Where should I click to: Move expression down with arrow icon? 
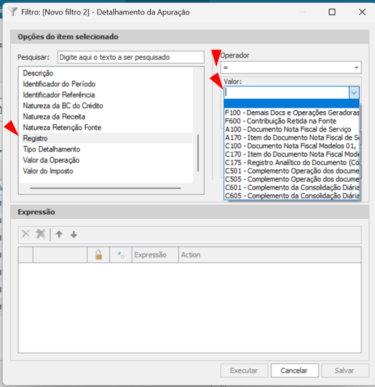74,234
